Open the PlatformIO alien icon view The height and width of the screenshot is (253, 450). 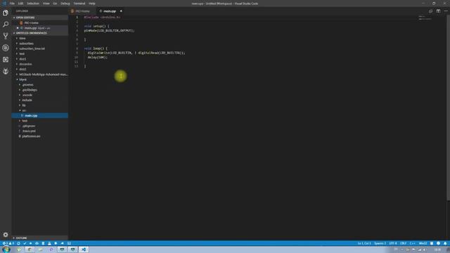point(6,71)
